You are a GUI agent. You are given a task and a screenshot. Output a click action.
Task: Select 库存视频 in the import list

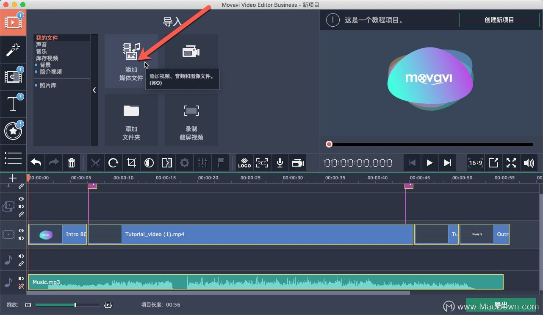coord(47,58)
